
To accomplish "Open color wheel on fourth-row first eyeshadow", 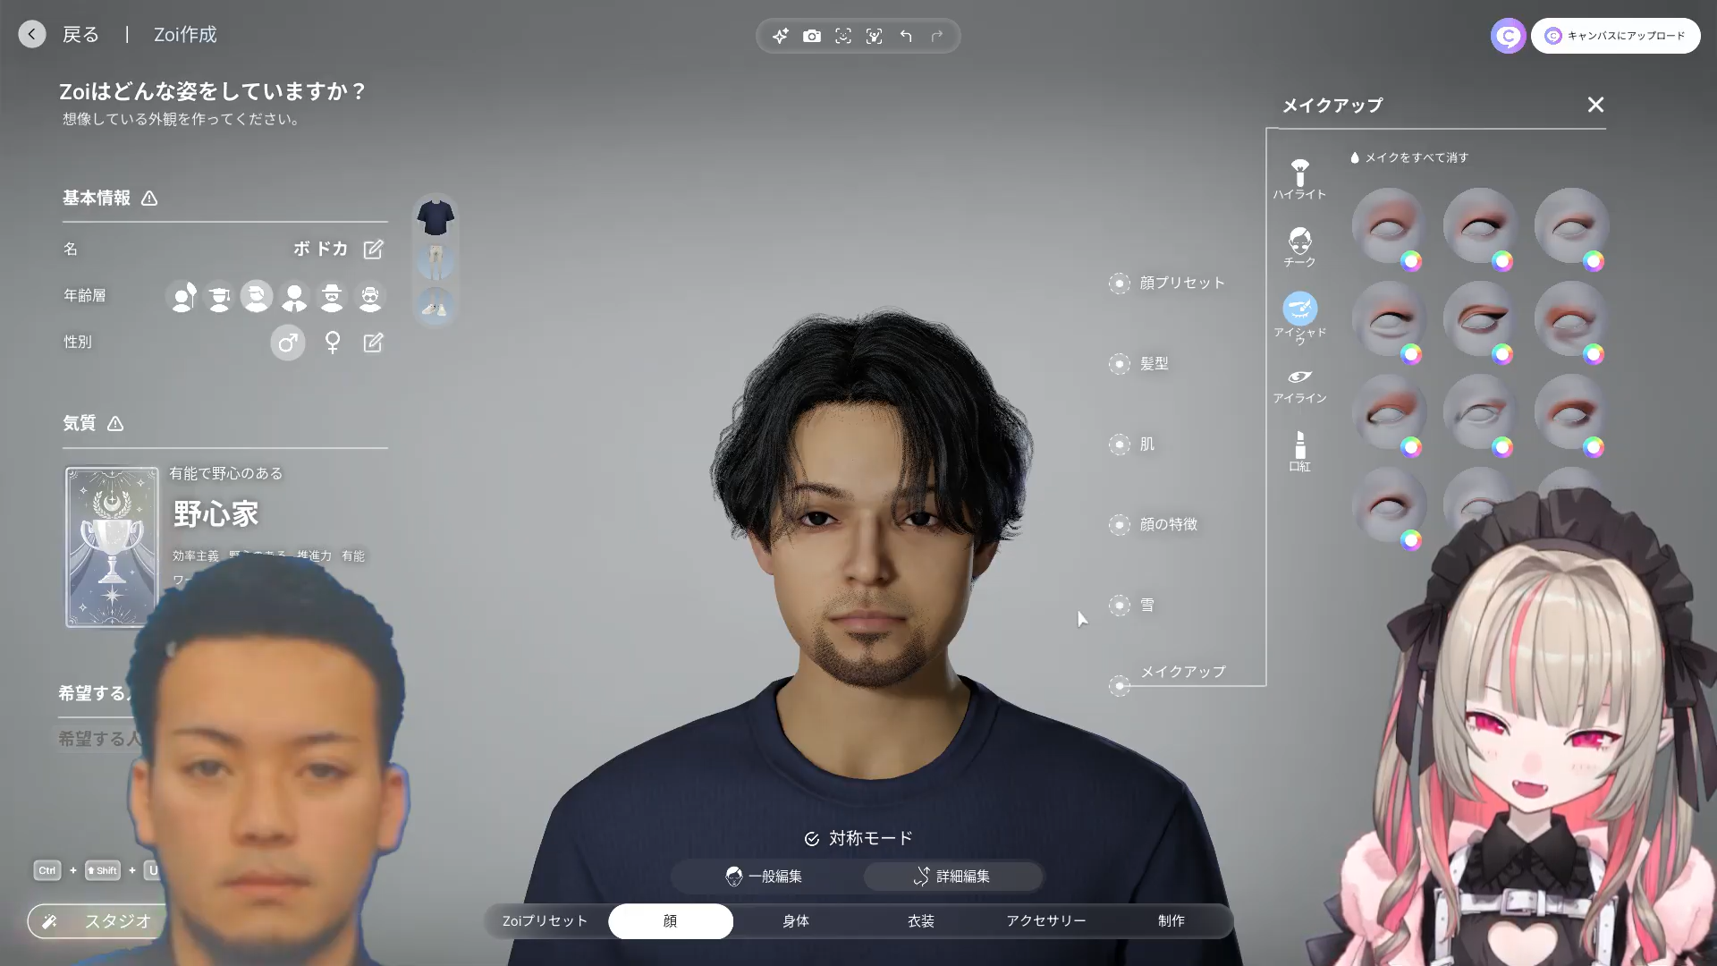I will (1411, 540).
